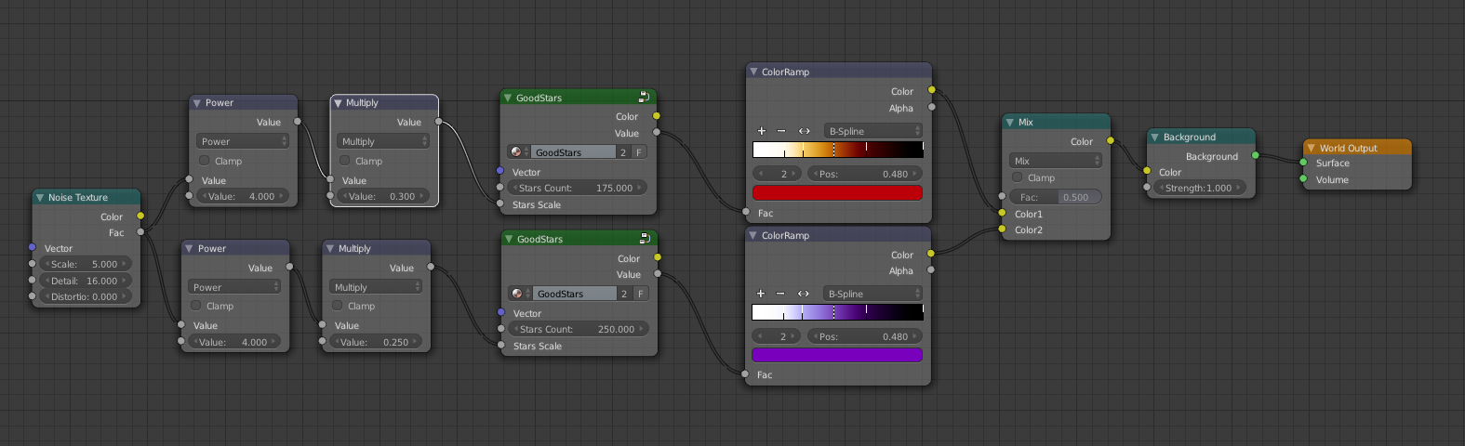Open the purple color swatch in ColorRamp
1465x446 pixels.
point(837,355)
